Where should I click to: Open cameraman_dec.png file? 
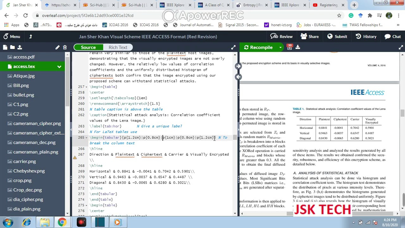[34, 142]
